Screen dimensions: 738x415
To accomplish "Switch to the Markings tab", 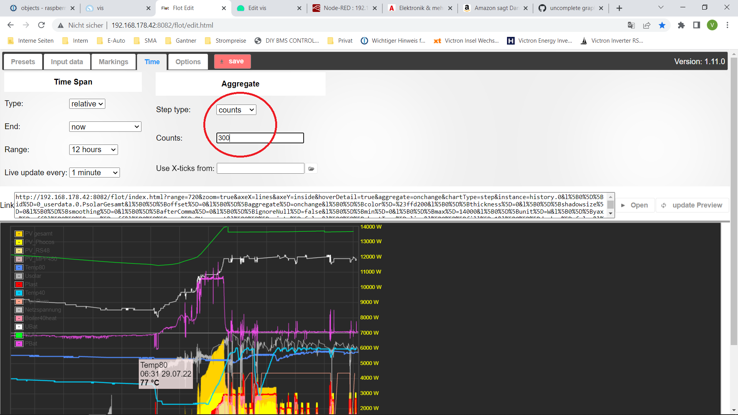I will tap(113, 61).
